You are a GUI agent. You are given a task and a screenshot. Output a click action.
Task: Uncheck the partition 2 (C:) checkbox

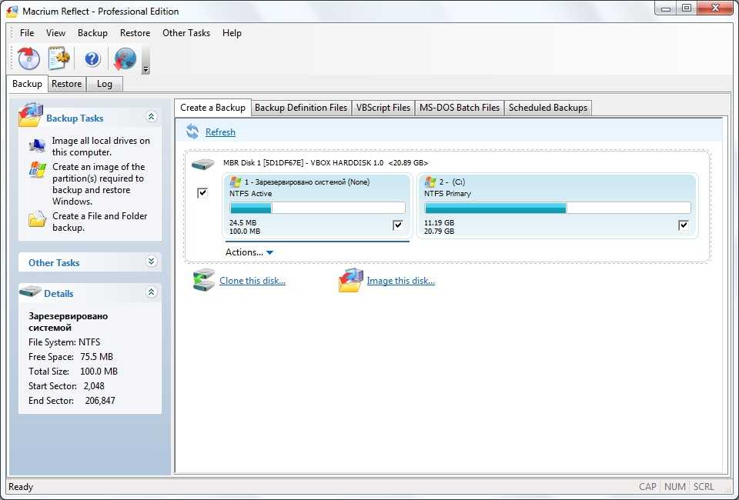point(684,225)
